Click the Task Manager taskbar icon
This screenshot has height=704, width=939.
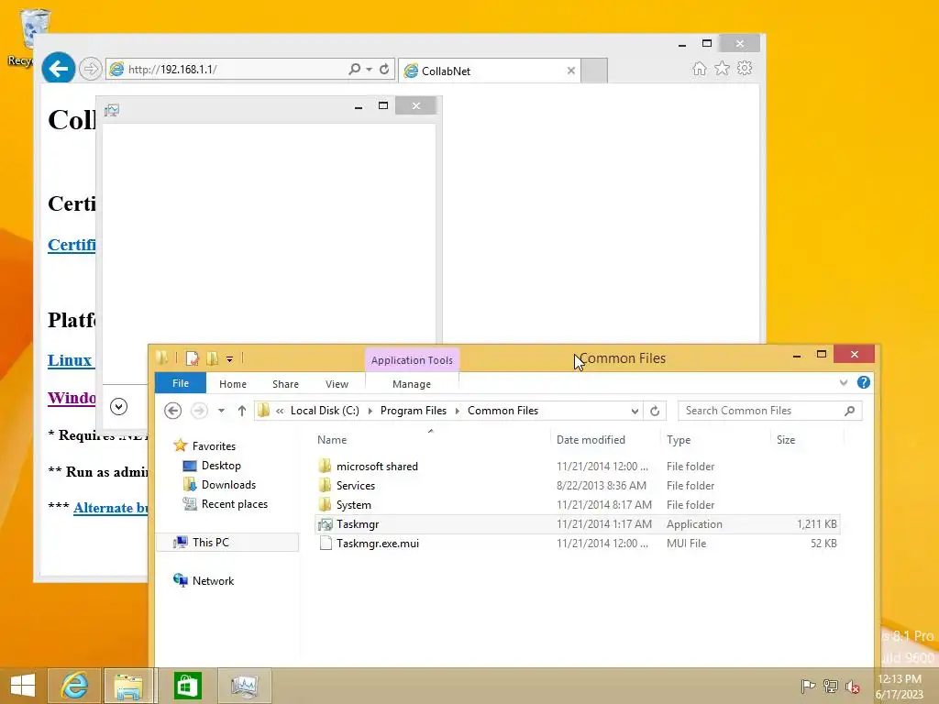click(x=244, y=686)
